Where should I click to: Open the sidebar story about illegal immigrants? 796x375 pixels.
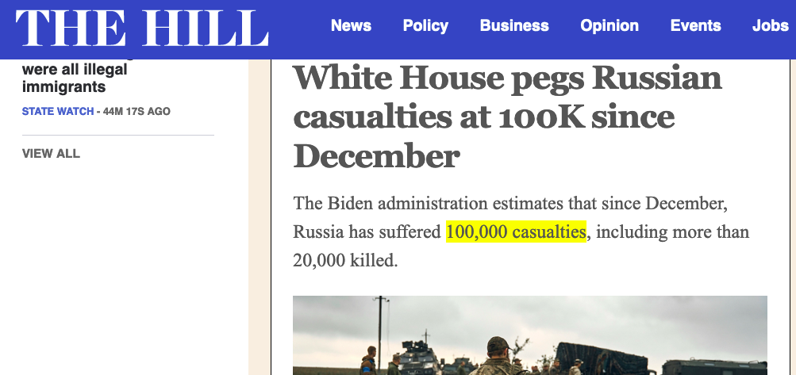pos(75,78)
